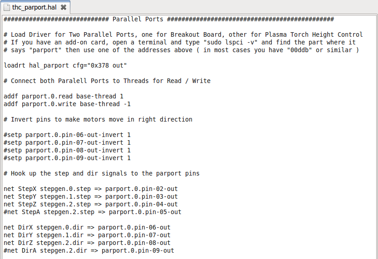Select the thc_parport.hal tab label

click(x=34, y=7)
